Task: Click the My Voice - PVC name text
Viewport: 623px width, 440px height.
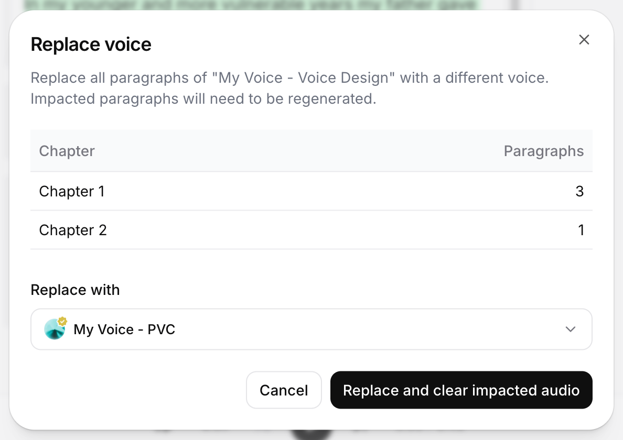Action: click(124, 329)
